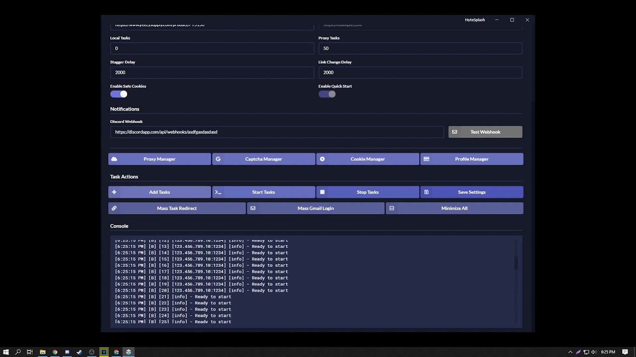Image resolution: width=636 pixels, height=357 pixels.
Task: Open File Explorer from taskbar
Action: [43, 352]
